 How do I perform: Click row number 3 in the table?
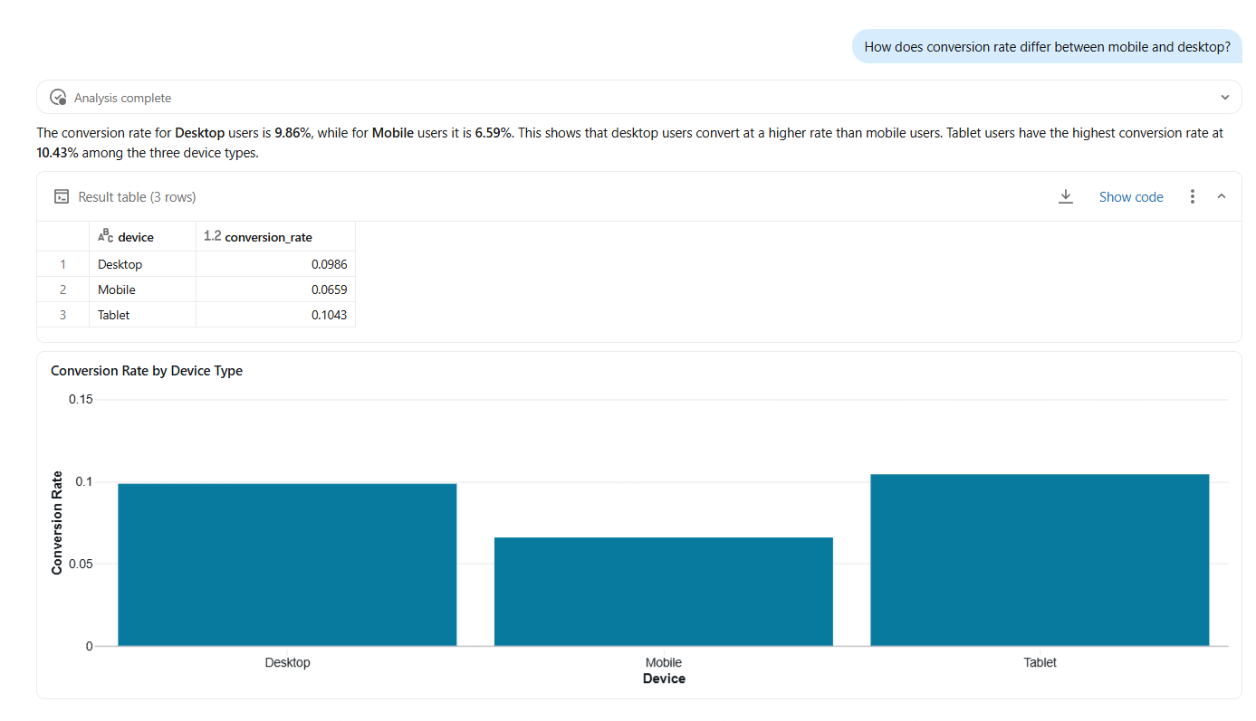(63, 315)
